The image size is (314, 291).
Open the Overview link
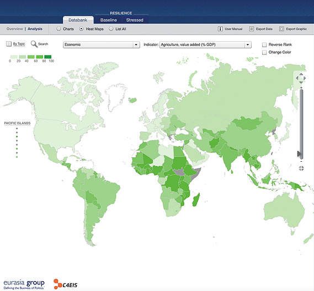[14, 29]
